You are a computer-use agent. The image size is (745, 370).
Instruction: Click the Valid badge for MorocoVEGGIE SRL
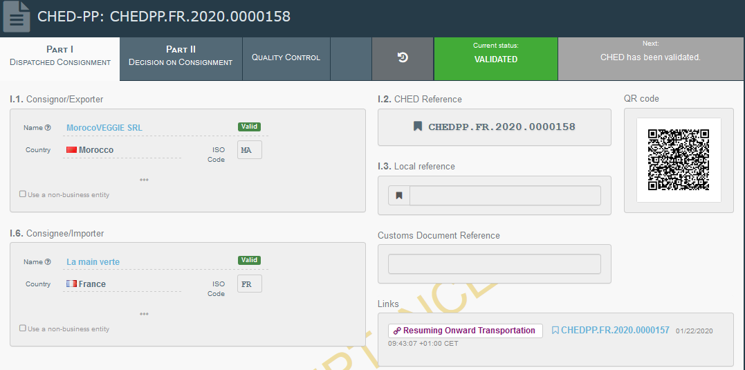250,127
